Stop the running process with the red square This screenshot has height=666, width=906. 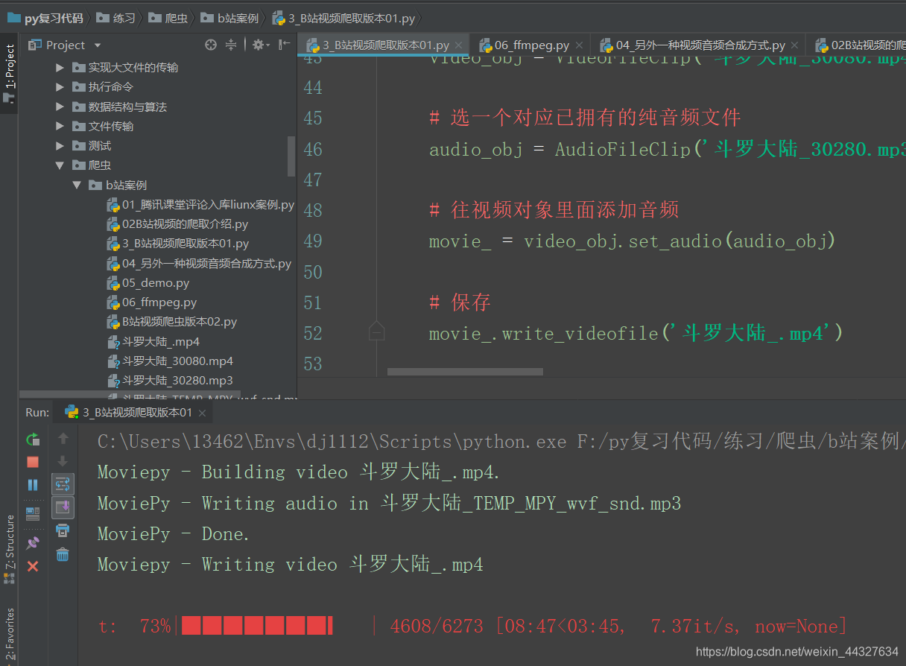tap(33, 462)
